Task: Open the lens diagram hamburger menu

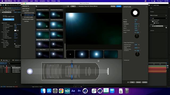Action: click(99, 61)
